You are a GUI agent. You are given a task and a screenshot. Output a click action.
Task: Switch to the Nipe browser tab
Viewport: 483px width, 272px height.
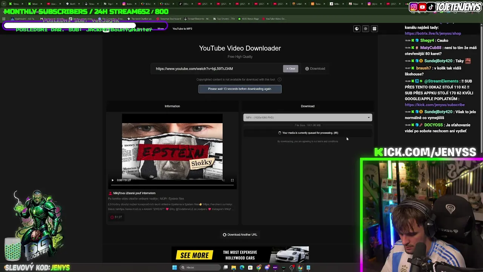click(355, 4)
